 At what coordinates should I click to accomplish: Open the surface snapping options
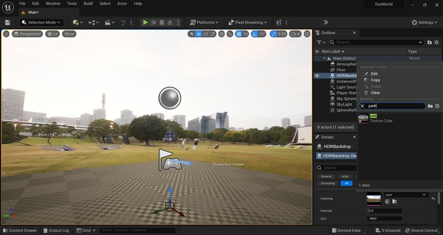[230, 34]
